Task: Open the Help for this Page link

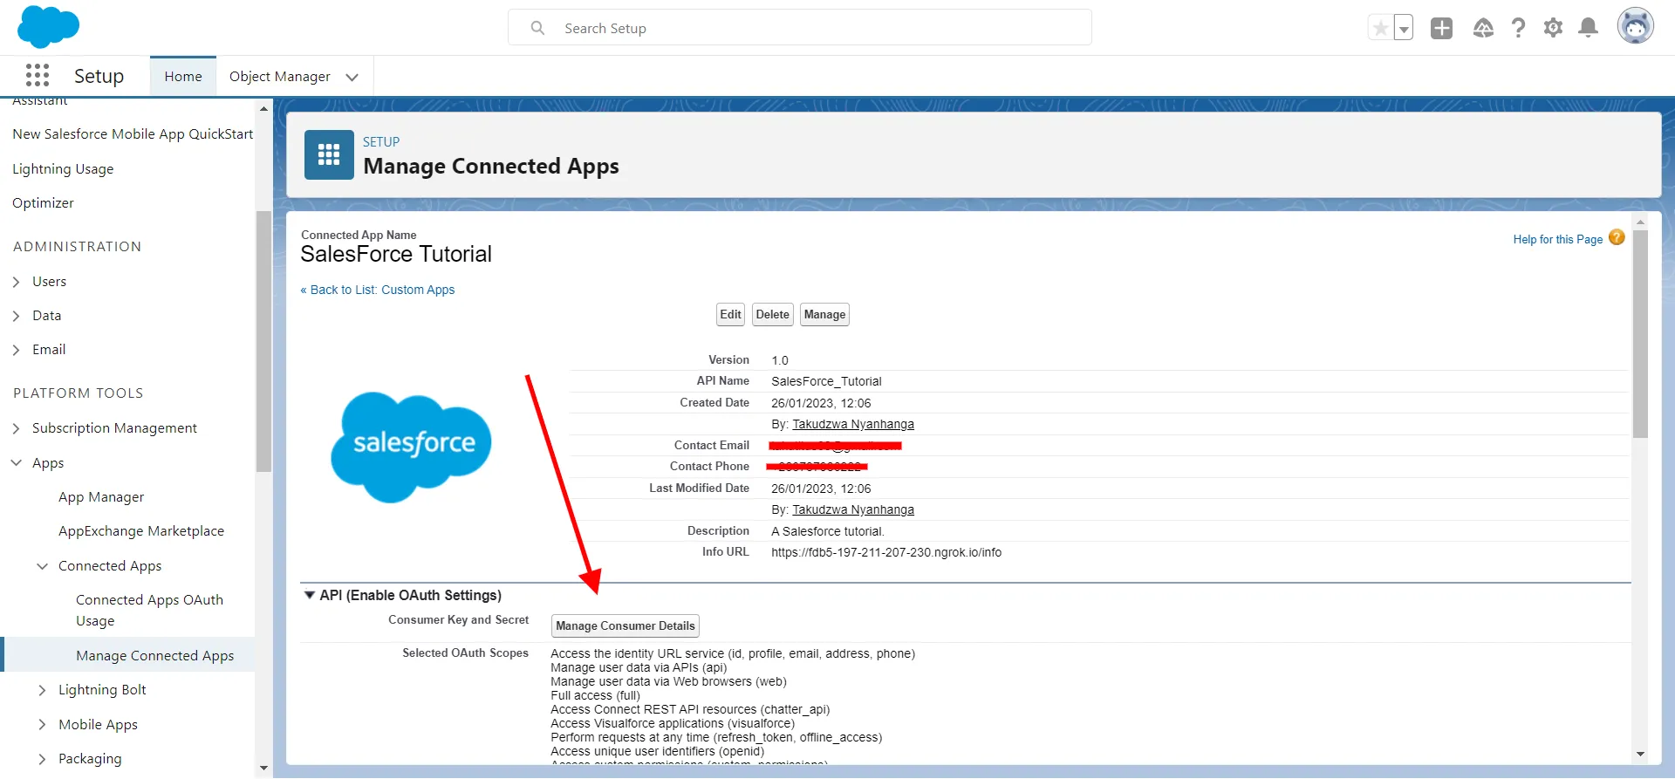Action: coord(1558,239)
